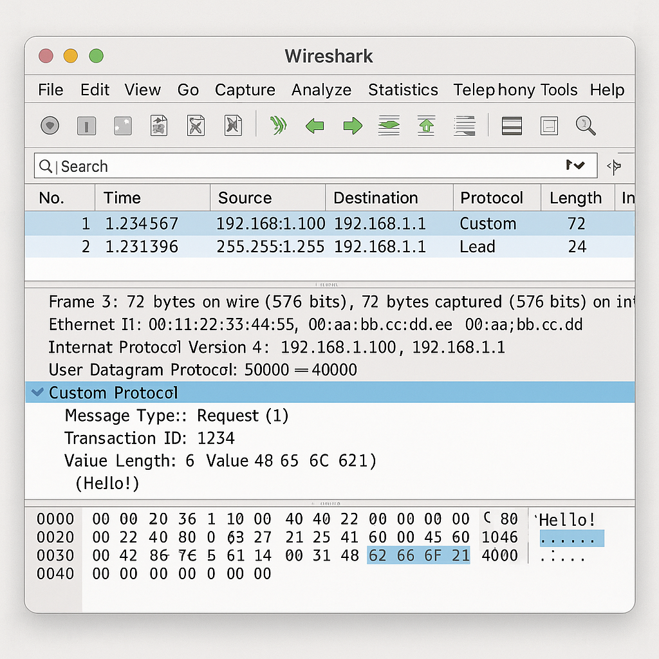Screen dimensions: 659x659
Task: Select Internet Protocol Version 4 row
Action: [329, 347]
